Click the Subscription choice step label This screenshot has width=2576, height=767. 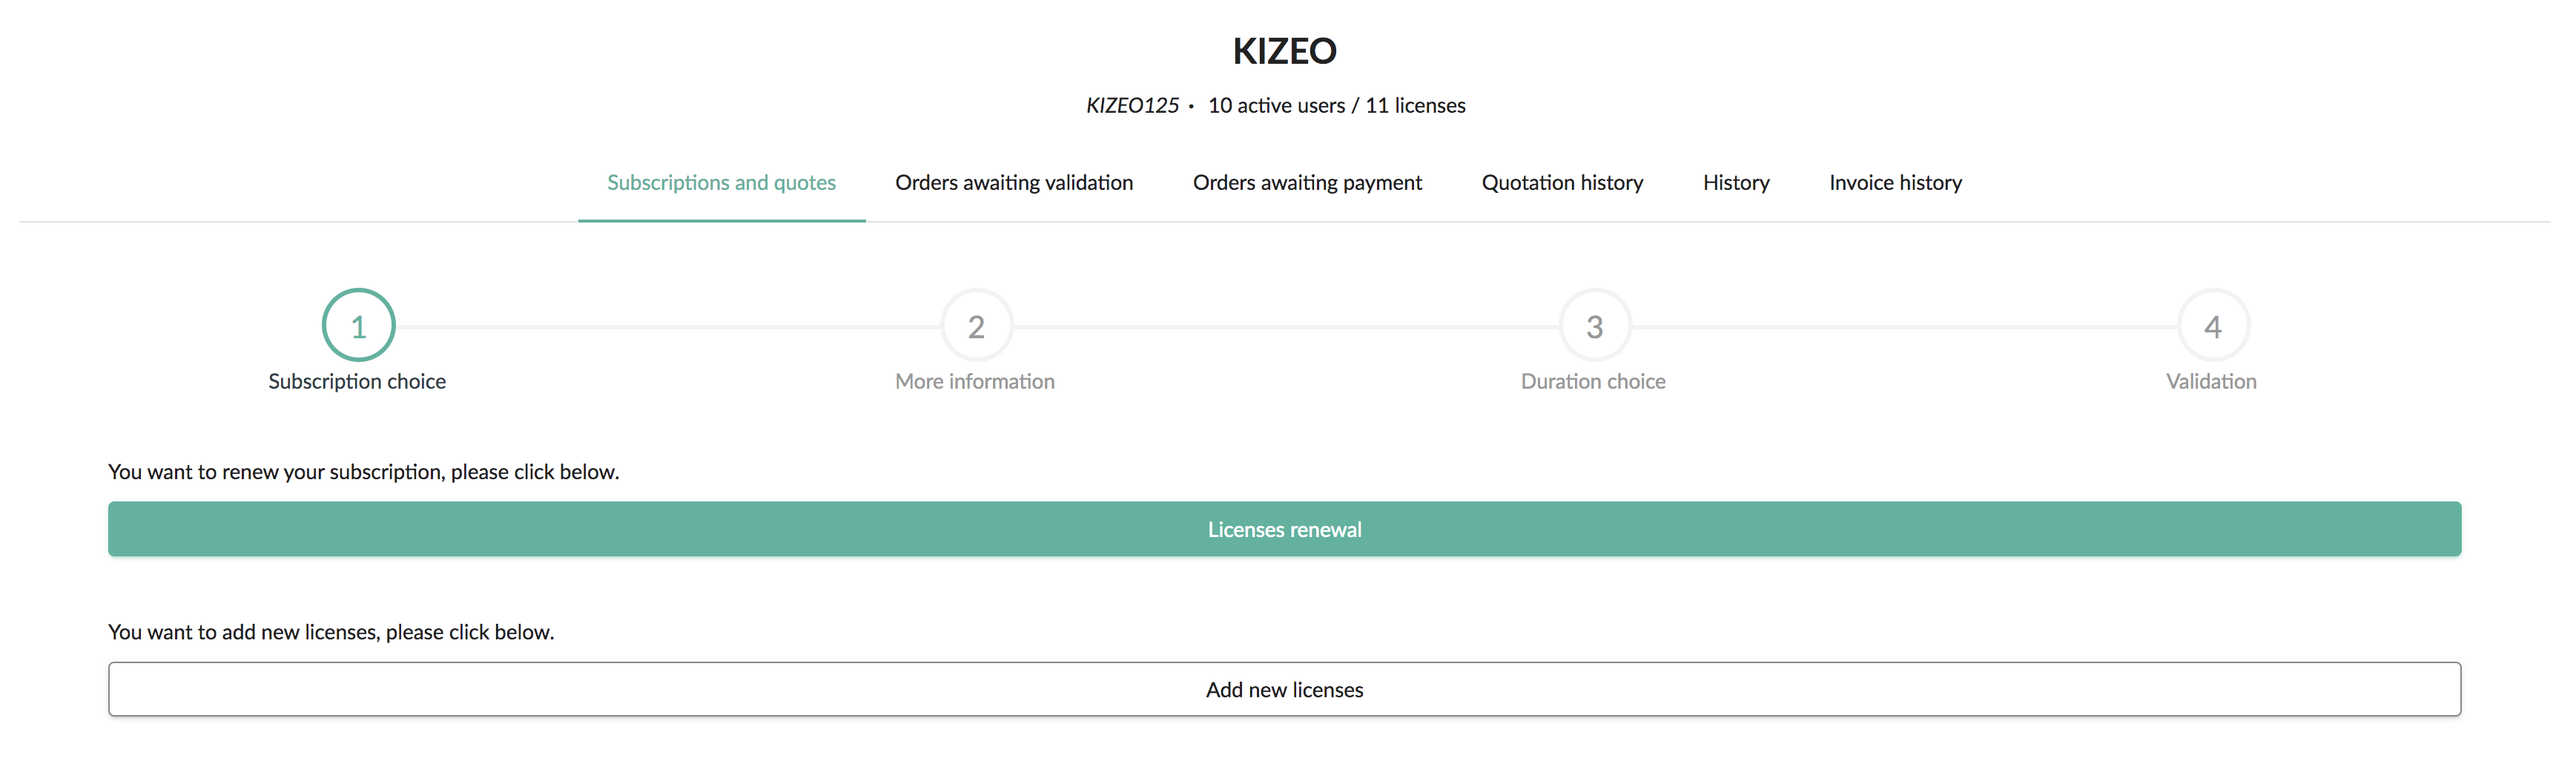(x=357, y=382)
